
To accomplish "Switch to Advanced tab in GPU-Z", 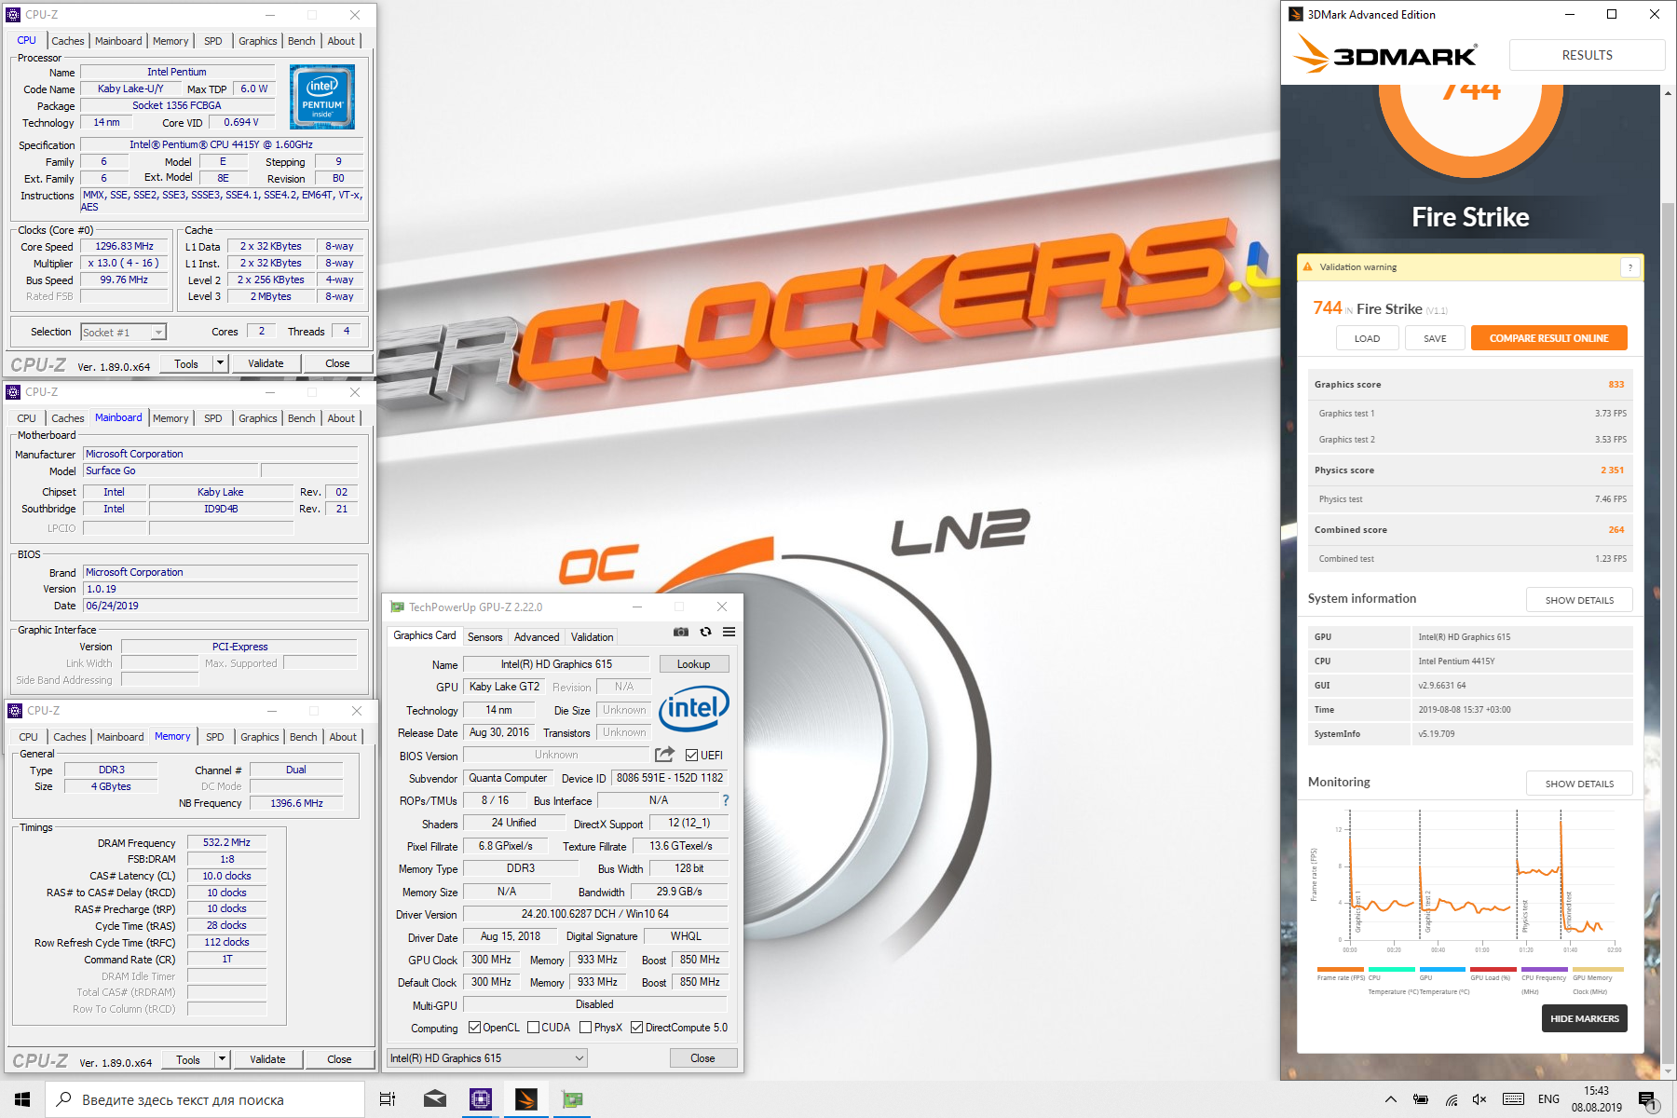I will 537,637.
